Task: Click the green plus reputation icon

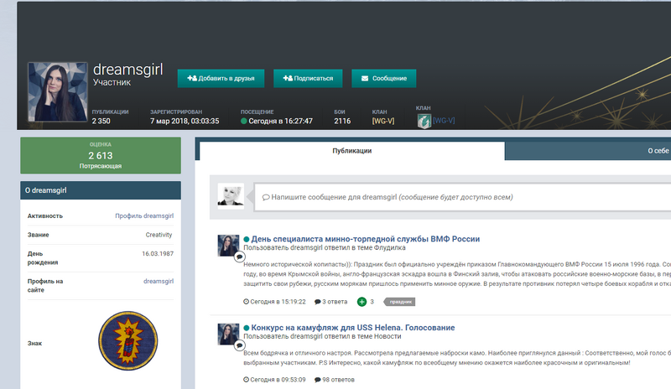Action: pos(362,301)
